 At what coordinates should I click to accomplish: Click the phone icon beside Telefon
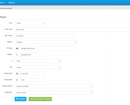(x=17, y=55)
